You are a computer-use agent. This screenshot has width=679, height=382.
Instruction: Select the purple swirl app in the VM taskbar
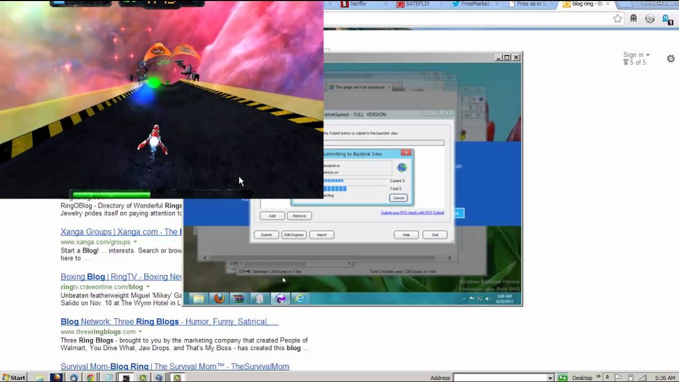(280, 299)
